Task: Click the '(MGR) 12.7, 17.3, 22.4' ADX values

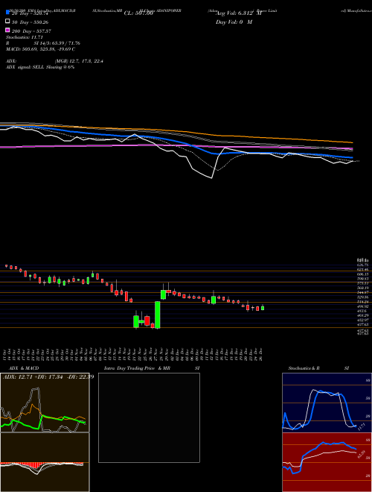Action: click(x=79, y=61)
